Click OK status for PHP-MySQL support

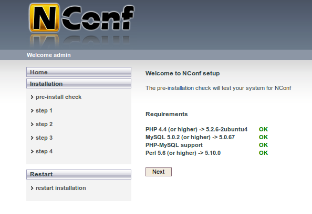point(263,145)
